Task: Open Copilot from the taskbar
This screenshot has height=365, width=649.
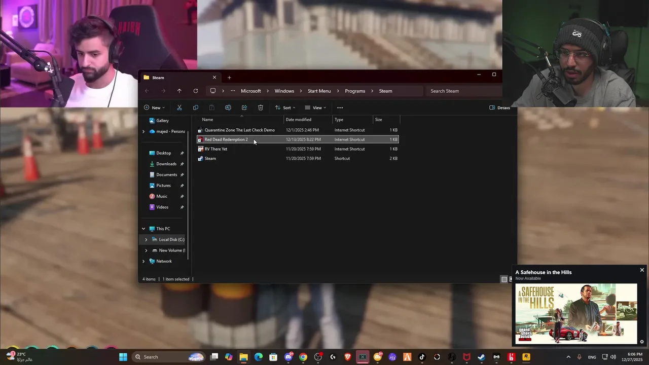Action: [229, 357]
